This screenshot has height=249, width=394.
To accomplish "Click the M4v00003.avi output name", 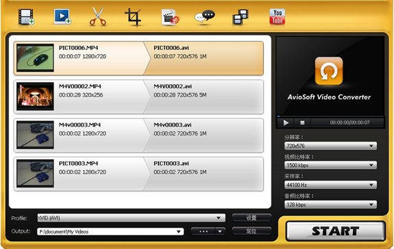I will tap(173, 125).
